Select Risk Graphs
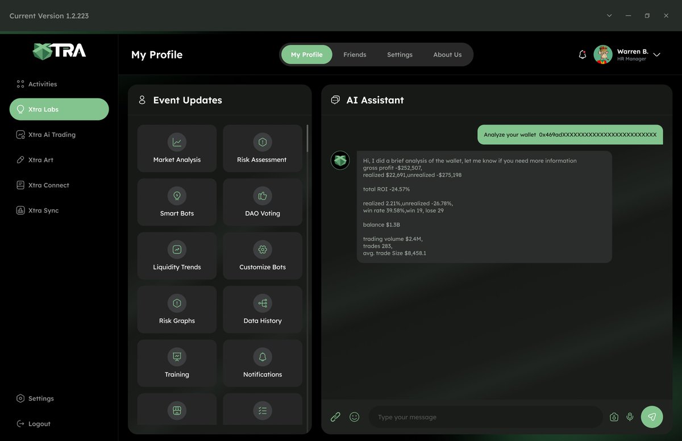 177,309
